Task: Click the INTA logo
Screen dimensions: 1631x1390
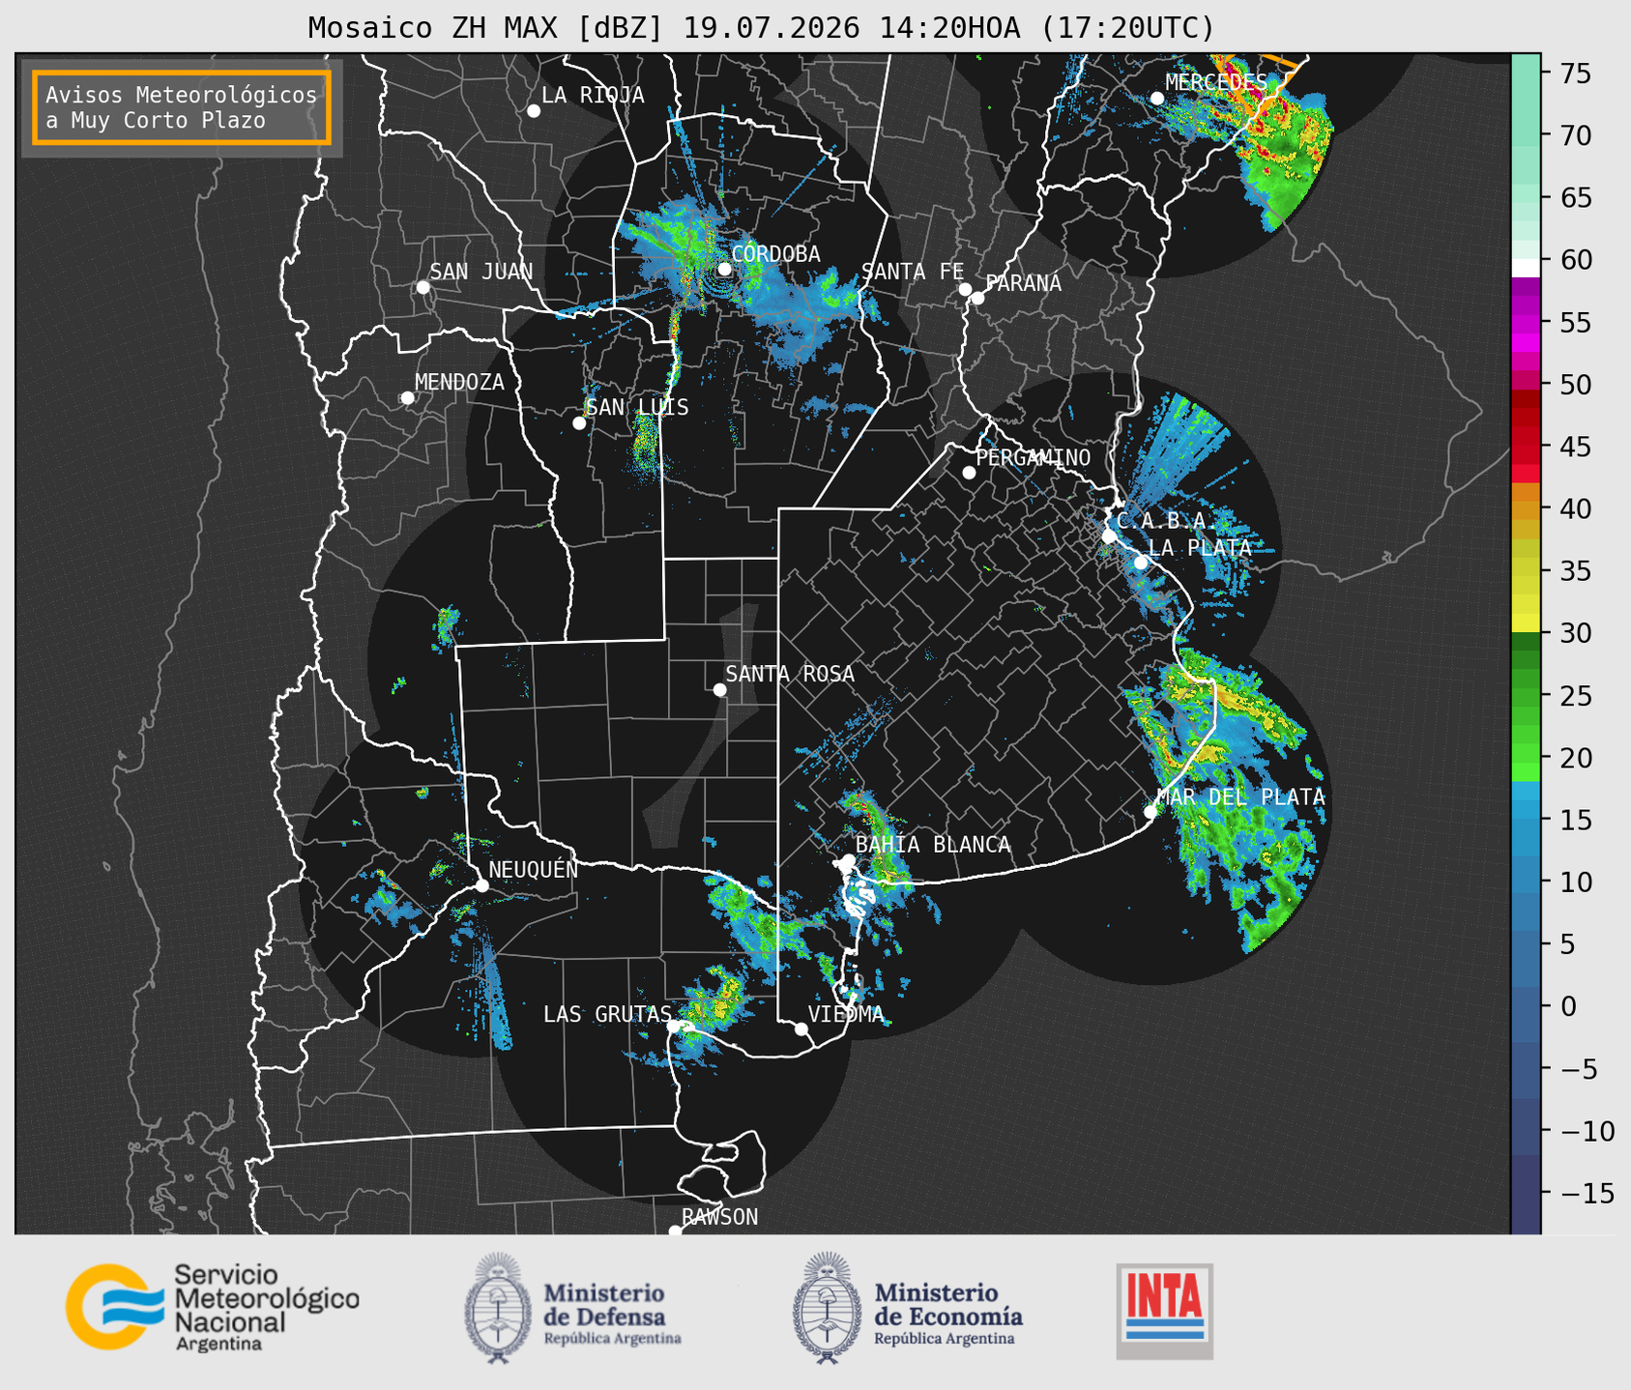Action: coord(1165,1311)
